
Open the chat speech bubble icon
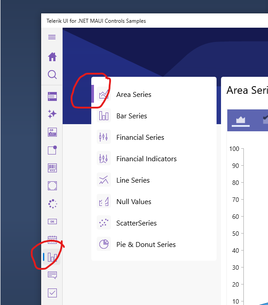tap(52, 275)
